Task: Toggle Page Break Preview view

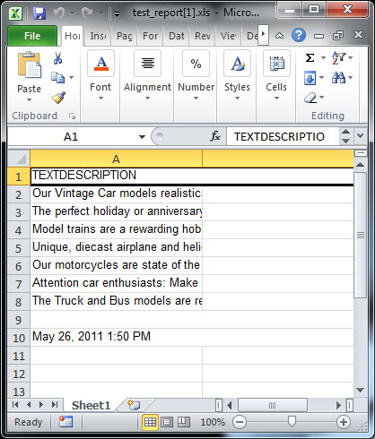Action: [184, 422]
